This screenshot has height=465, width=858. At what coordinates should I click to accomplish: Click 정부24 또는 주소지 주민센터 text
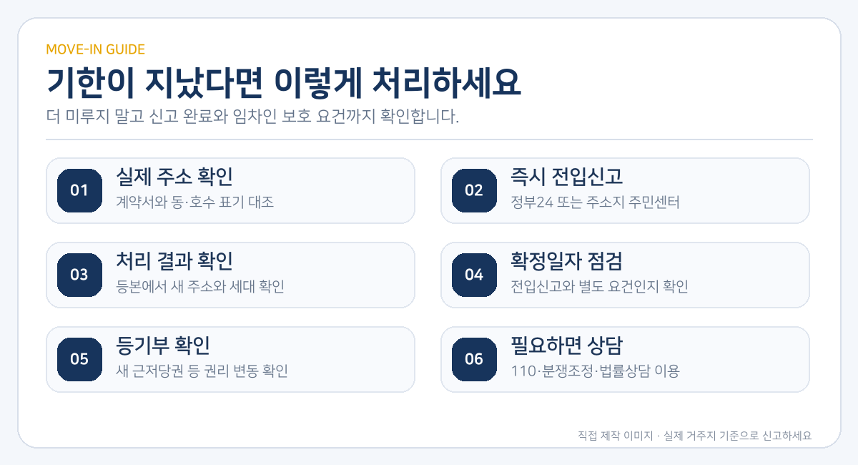click(595, 202)
